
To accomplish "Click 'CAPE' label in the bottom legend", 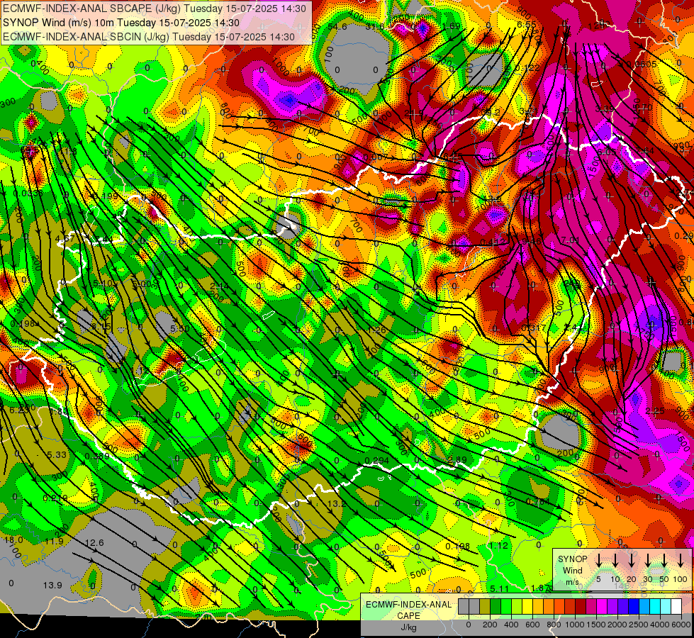I will (408, 616).
